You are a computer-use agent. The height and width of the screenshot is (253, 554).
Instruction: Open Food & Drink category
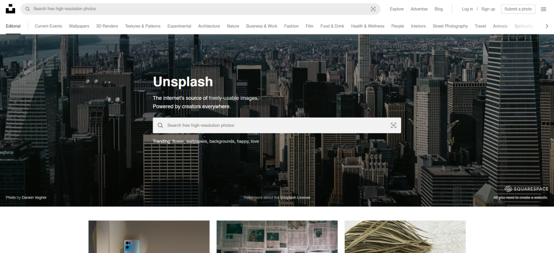[332, 26]
